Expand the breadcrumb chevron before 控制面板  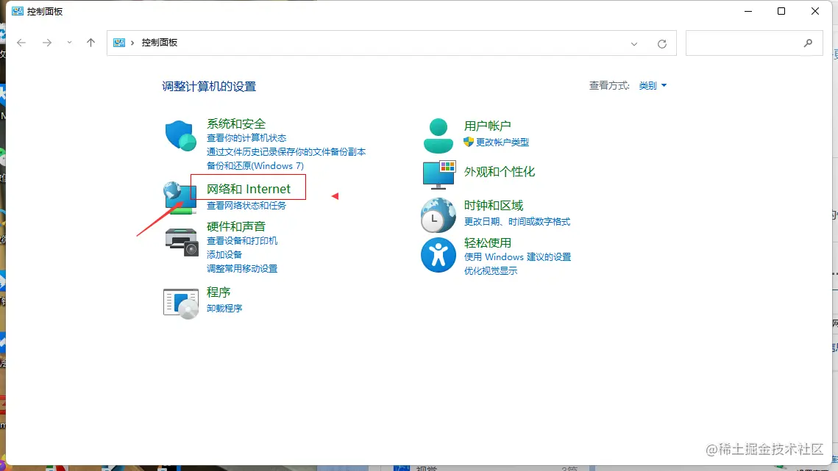tap(132, 43)
